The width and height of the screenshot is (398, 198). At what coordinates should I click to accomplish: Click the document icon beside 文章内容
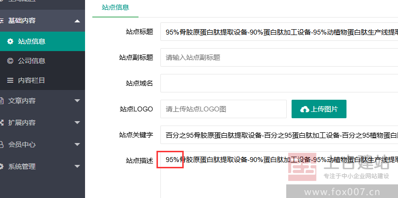[1, 101]
